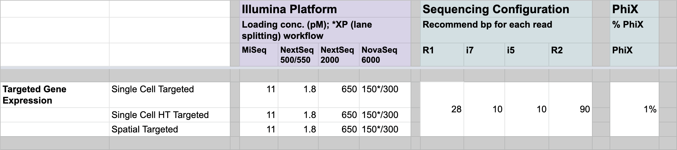Select the R2 column header cell
The width and height of the screenshot is (677, 150).
click(571, 55)
